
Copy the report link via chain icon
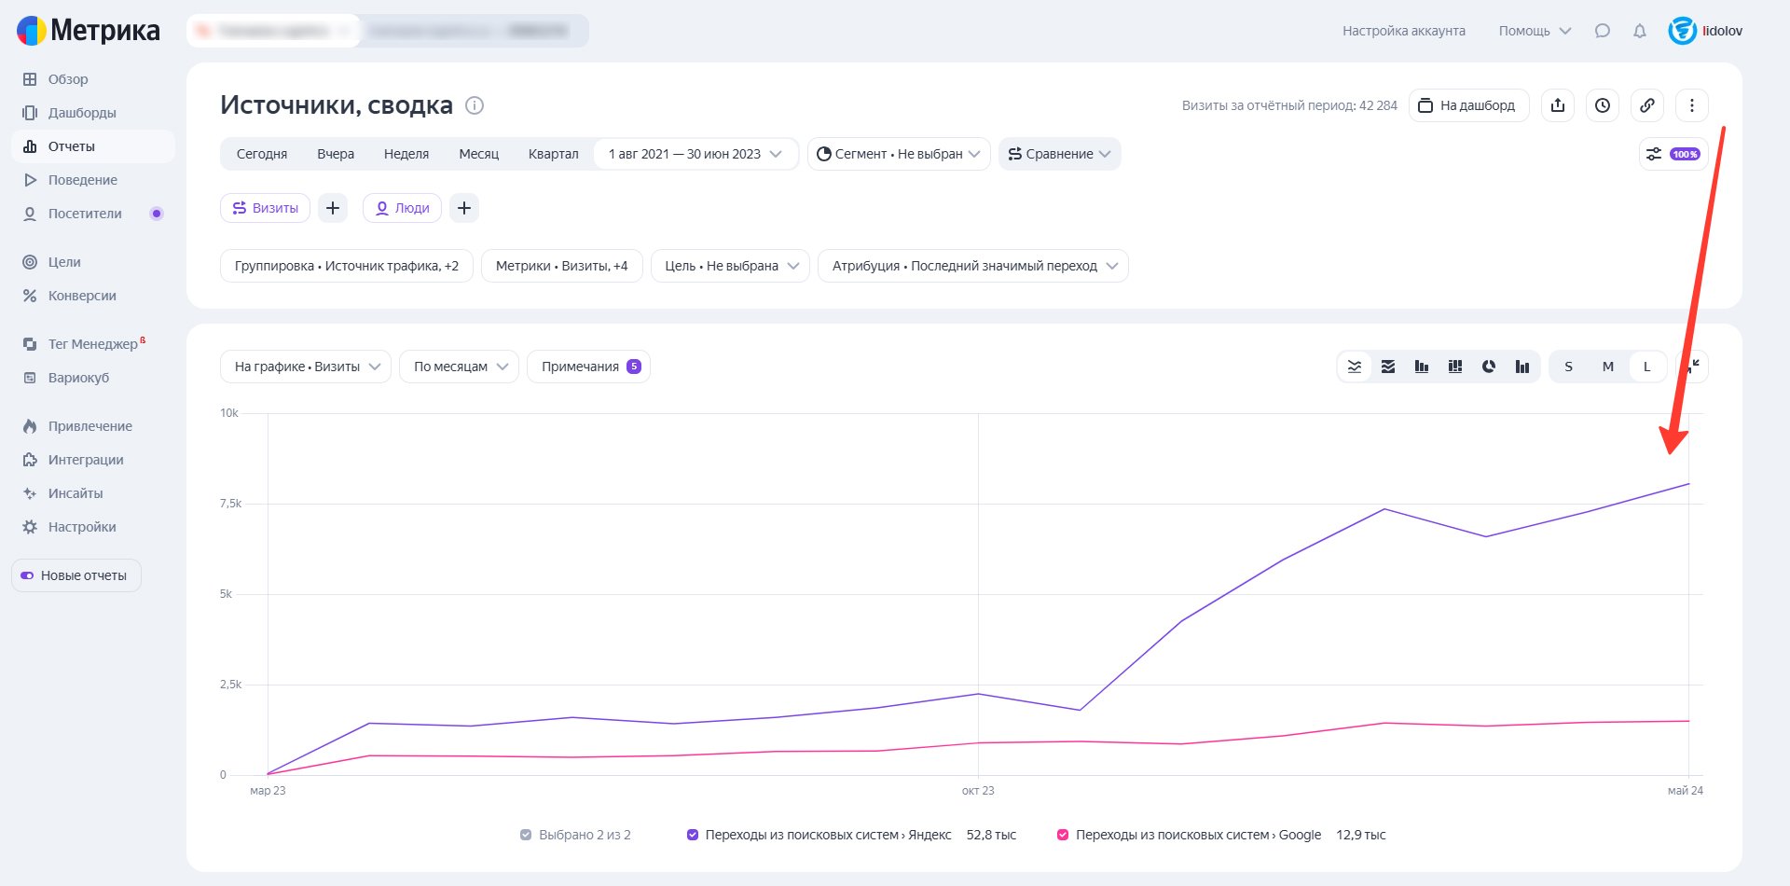1646,105
